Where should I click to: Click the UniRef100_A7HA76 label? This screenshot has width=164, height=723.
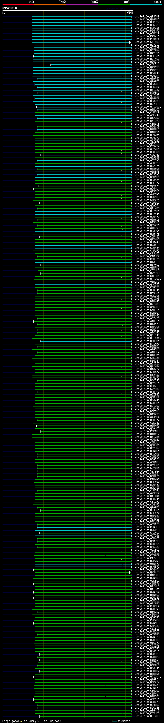147,234
